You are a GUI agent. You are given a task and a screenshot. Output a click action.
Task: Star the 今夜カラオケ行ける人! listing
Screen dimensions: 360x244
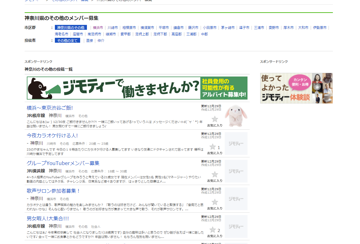(213, 147)
